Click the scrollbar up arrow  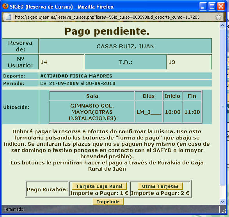pos(223,25)
